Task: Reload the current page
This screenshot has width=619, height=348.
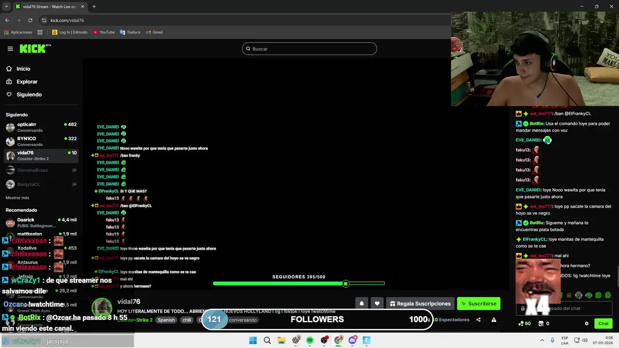Action: pyautogui.click(x=30, y=20)
